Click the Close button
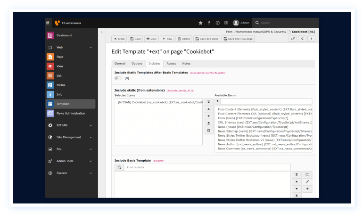363x215 pixels. point(119,39)
